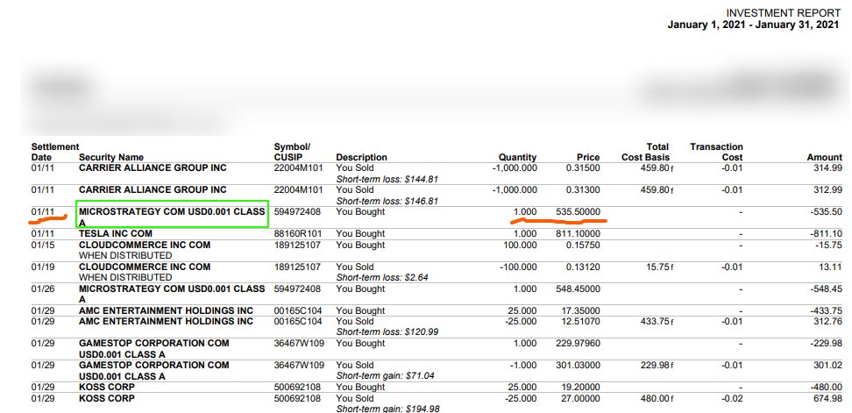852x413 pixels.
Task: Select the amount "312.76"
Action: [828, 322]
